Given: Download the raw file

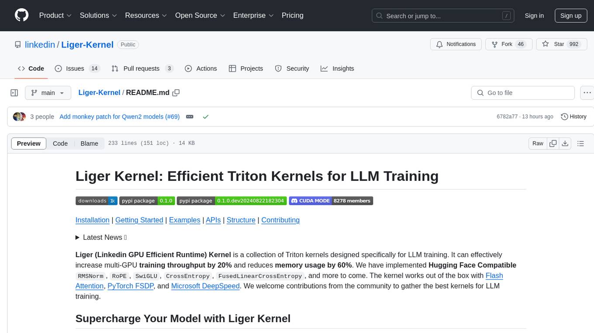Looking at the screenshot, I should 565,143.
